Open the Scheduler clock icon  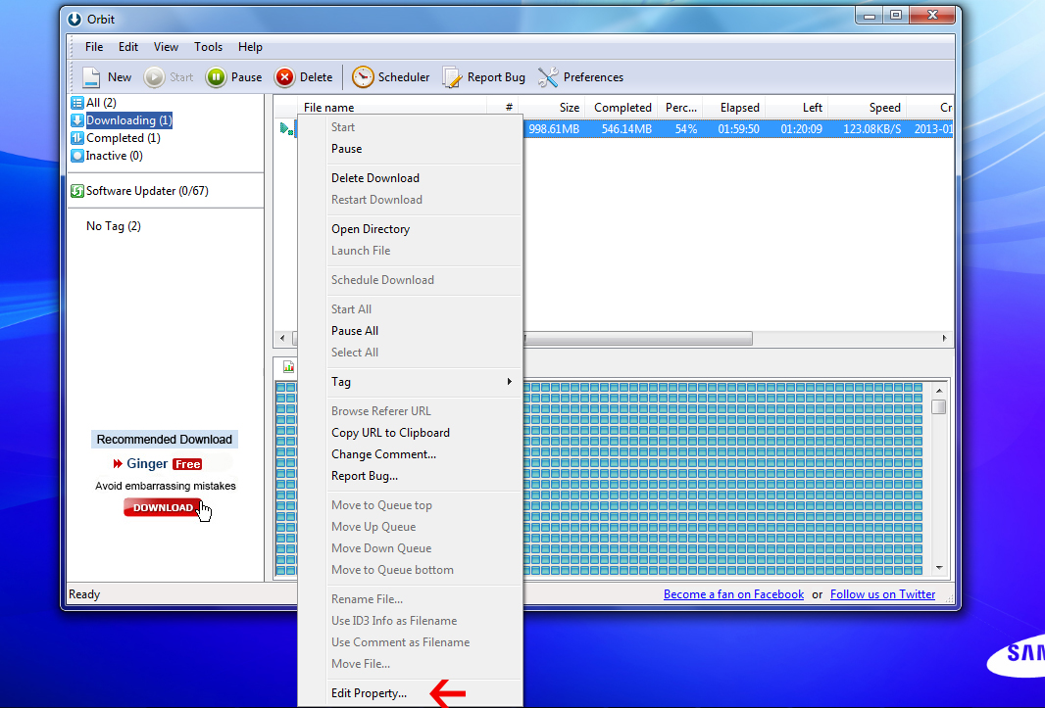[363, 77]
